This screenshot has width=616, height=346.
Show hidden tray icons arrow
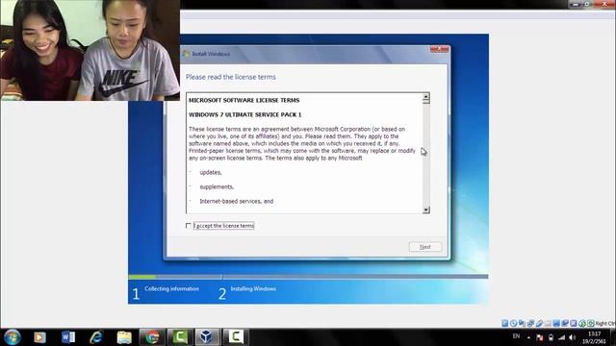(x=528, y=337)
